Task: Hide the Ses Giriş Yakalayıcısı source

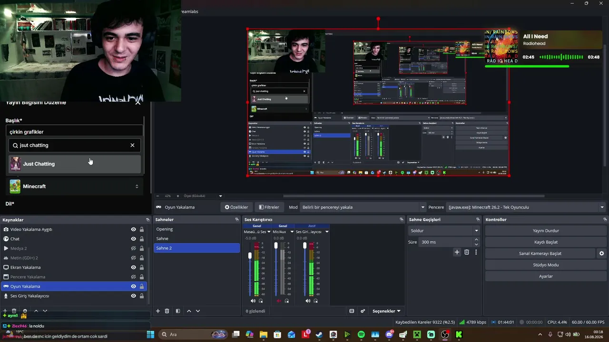Action: (134, 296)
